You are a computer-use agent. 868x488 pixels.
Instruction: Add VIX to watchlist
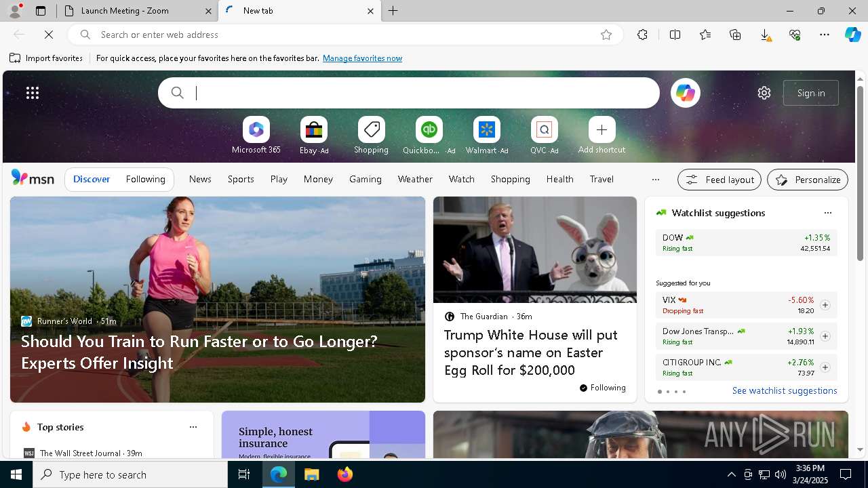(825, 305)
